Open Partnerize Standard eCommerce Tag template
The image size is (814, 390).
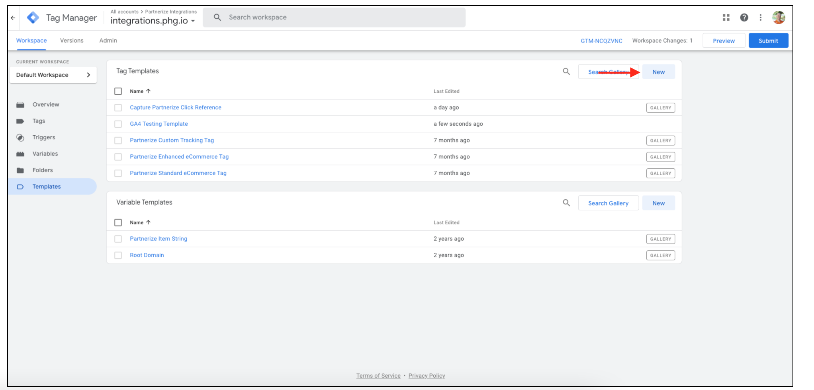[x=178, y=173]
